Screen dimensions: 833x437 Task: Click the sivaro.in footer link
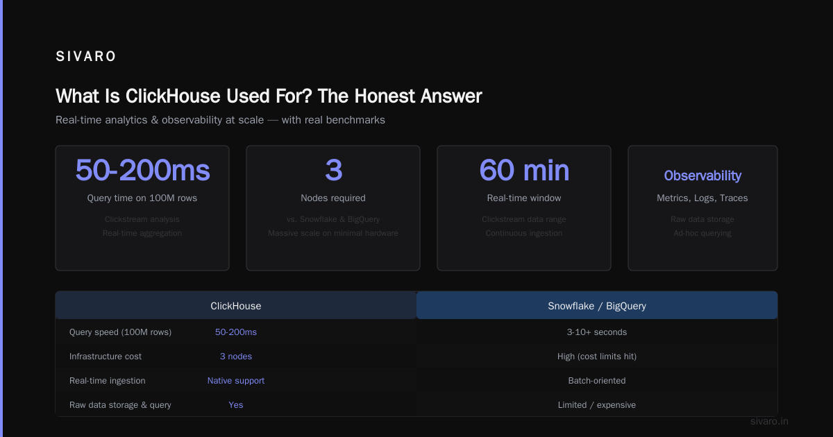pos(770,421)
